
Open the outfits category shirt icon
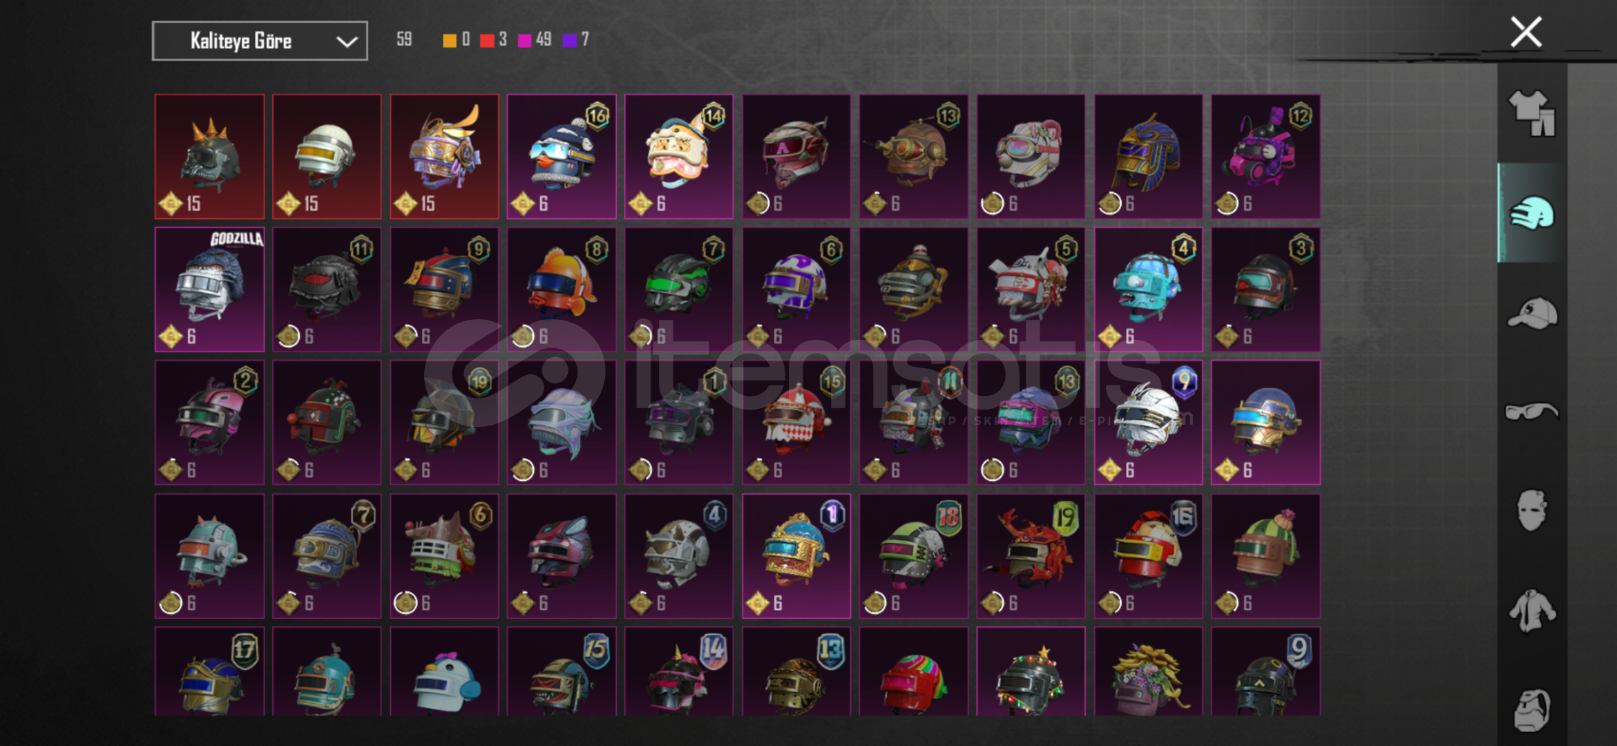(1531, 113)
